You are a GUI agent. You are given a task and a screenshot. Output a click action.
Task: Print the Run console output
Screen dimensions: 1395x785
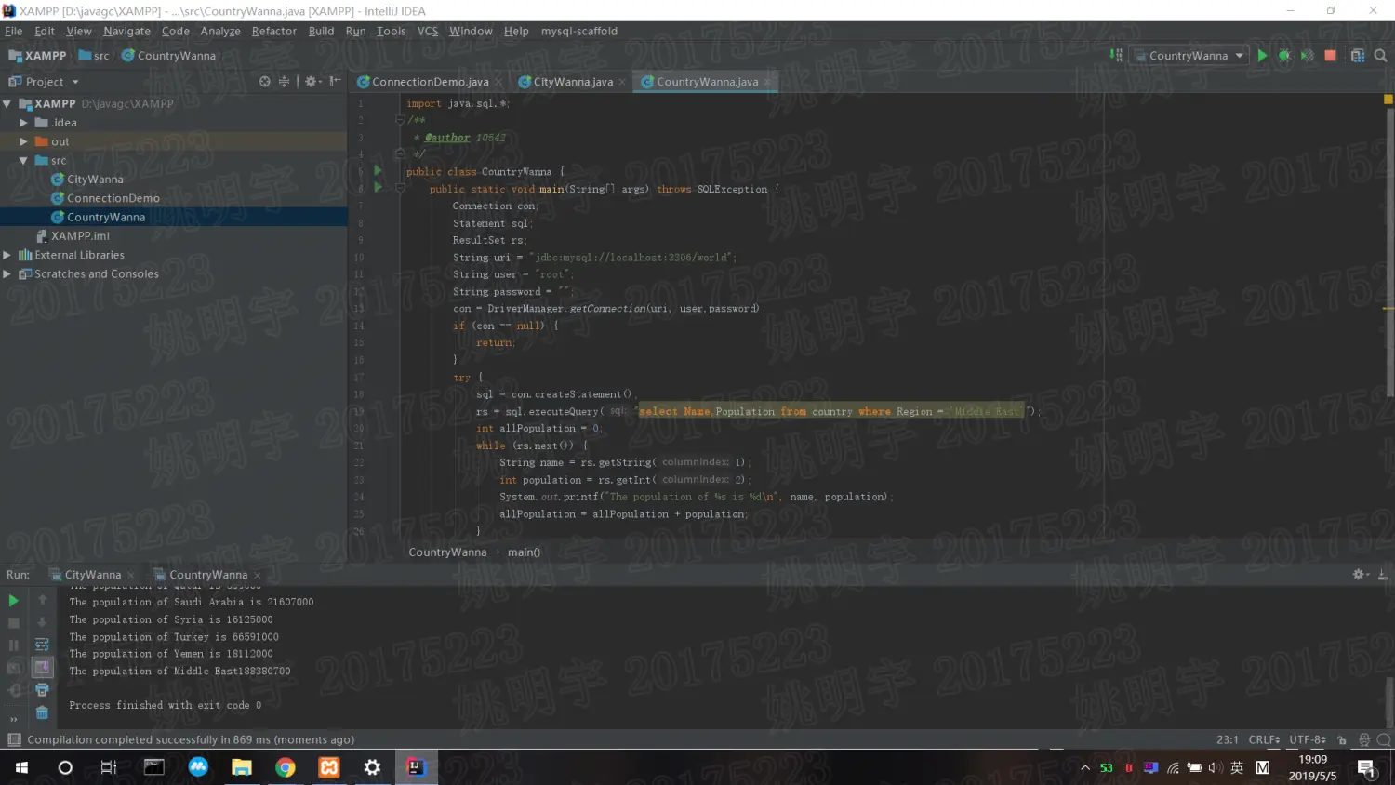tap(42, 690)
